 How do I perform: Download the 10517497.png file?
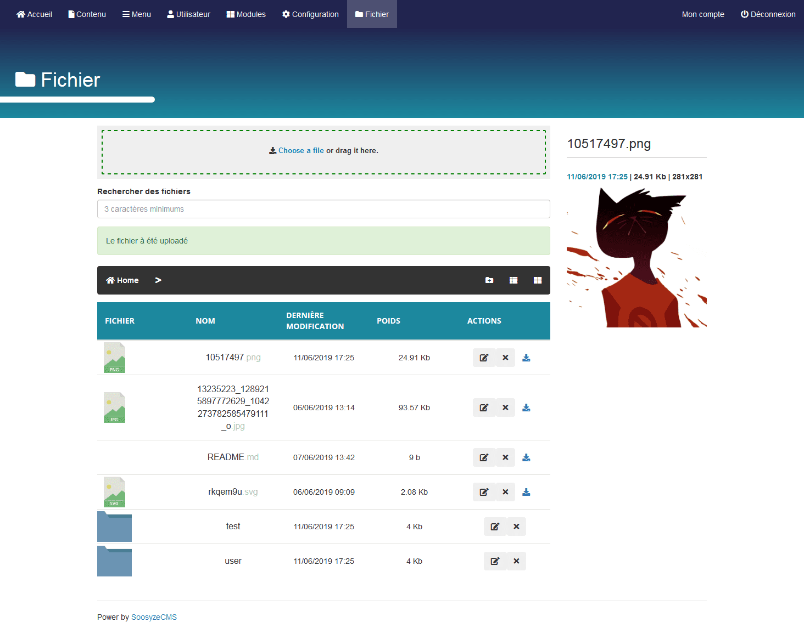click(526, 358)
